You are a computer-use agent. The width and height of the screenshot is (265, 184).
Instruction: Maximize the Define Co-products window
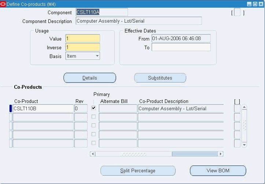(x=255, y=4)
